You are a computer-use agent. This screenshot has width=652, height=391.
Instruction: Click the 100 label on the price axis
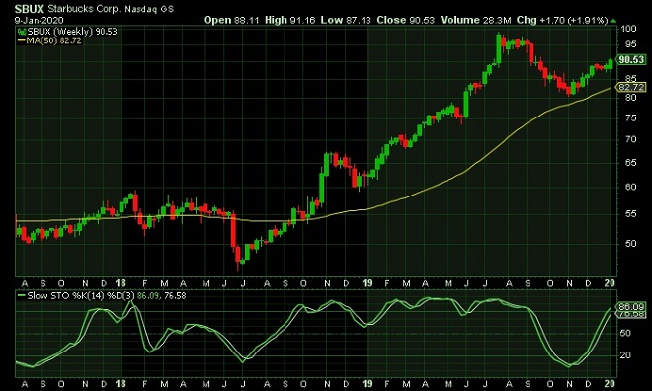[x=628, y=29]
